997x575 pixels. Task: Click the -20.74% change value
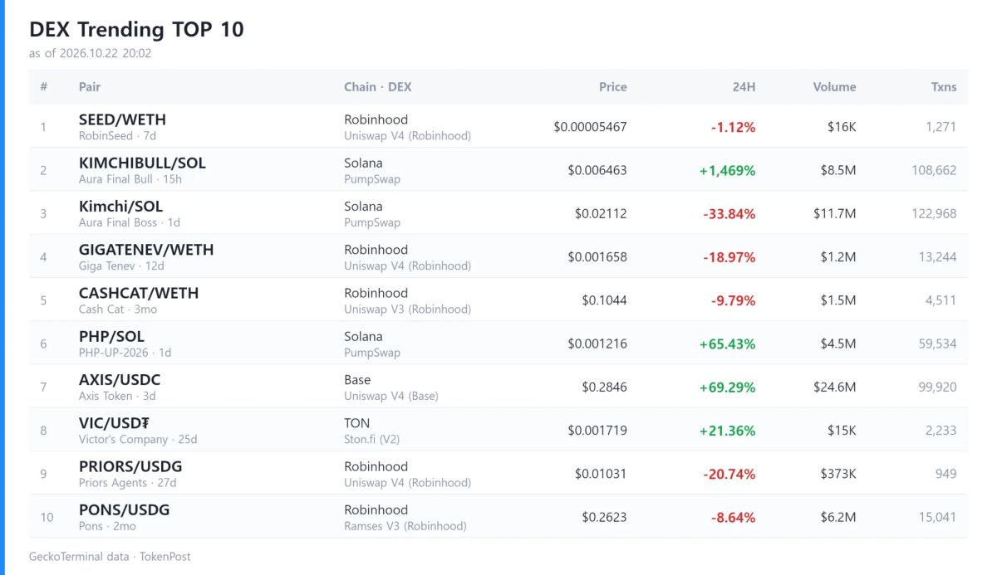pyautogui.click(x=729, y=474)
